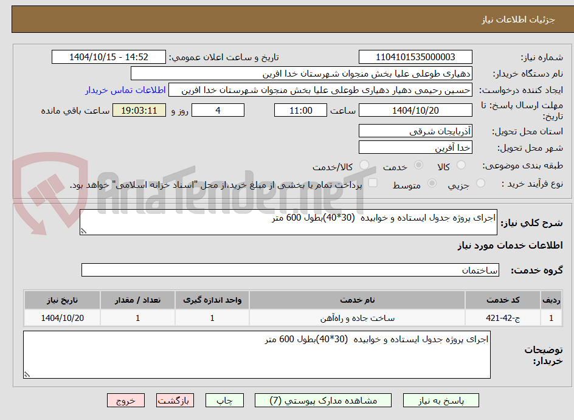This screenshot has width=574, height=420.
Task: Click the بازگشت back button
Action: [175, 401]
